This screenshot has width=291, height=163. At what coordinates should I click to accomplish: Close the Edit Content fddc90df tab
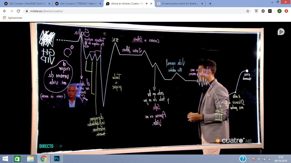49,4
